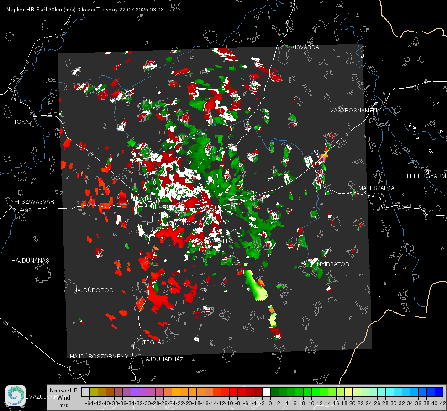Select the KISVÁRDA city label

click(305, 47)
